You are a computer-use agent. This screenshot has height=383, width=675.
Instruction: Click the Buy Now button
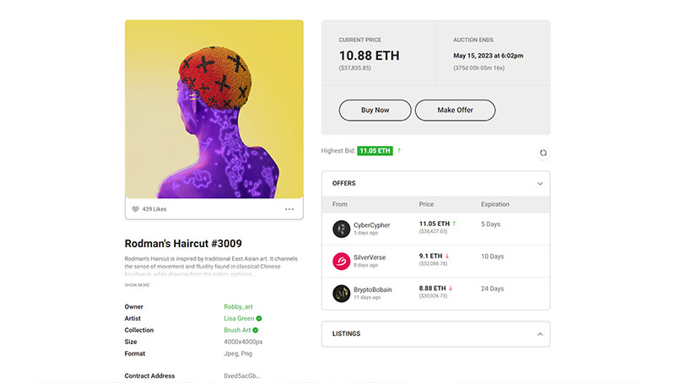coord(375,111)
